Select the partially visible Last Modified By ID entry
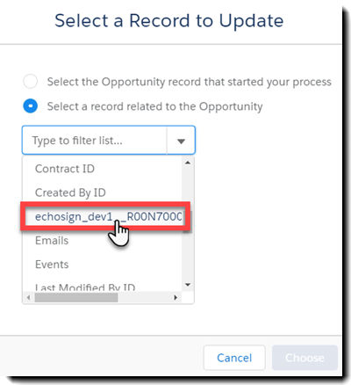Image resolution: width=351 pixels, height=385 pixels. tap(85, 287)
